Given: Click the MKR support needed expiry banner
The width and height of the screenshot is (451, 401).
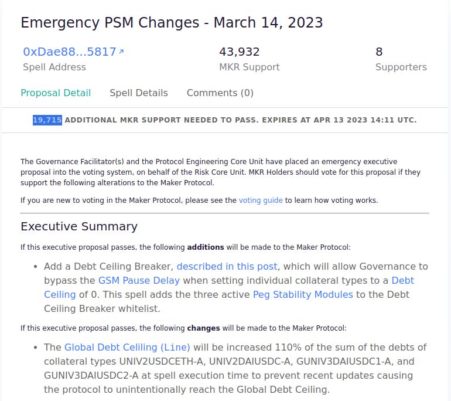Looking at the screenshot, I should click(225, 120).
